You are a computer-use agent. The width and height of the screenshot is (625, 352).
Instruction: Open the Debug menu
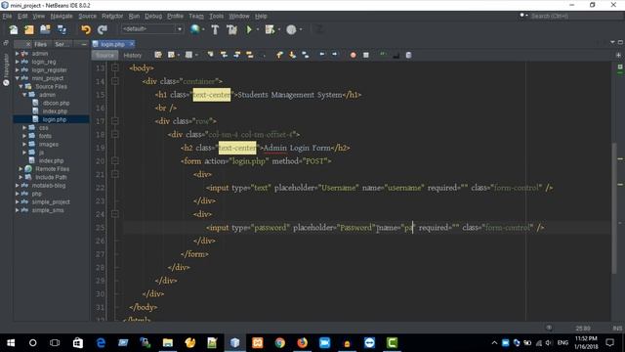coord(153,16)
